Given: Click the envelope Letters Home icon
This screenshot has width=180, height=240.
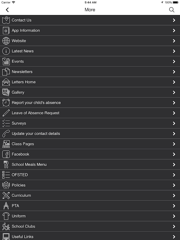Looking at the screenshot, I should click(6, 82).
